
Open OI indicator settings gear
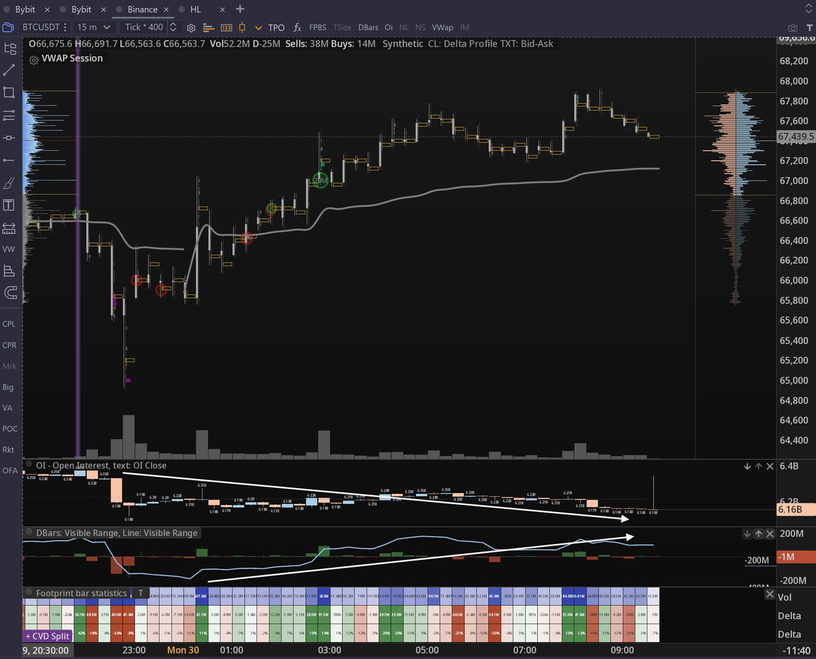coord(29,465)
